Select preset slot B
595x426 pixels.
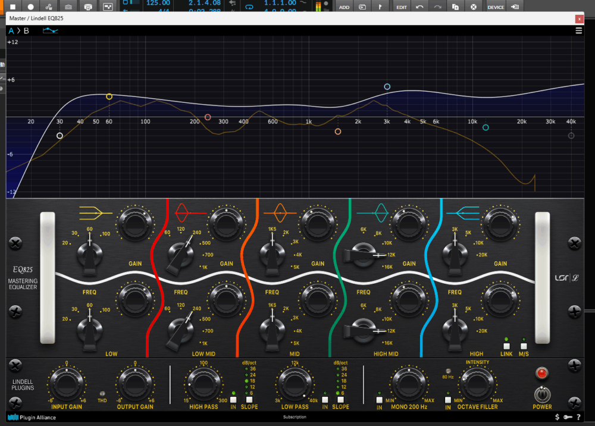(x=26, y=31)
